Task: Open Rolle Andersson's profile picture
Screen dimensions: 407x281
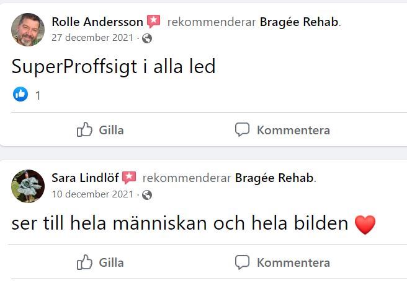Action: (x=28, y=30)
